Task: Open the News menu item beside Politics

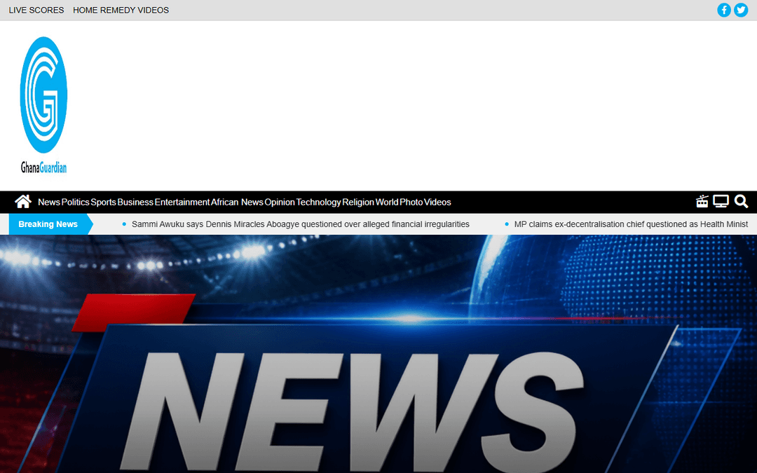Action: [49, 203]
